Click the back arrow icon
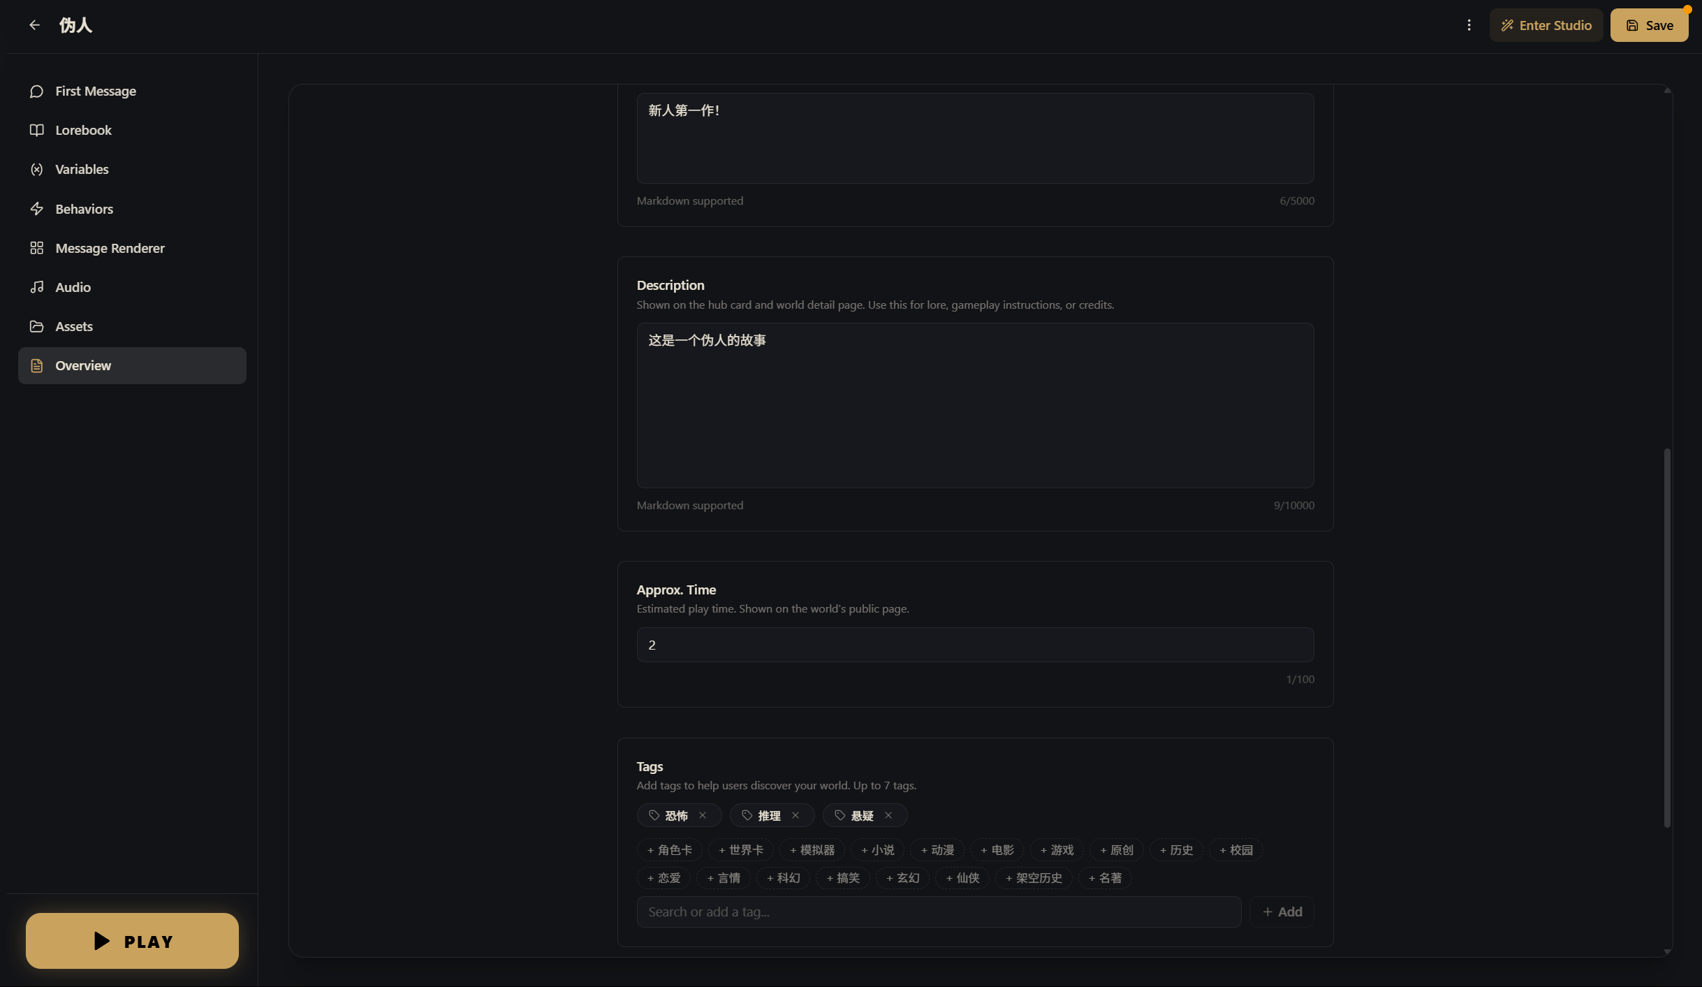 coord(34,25)
